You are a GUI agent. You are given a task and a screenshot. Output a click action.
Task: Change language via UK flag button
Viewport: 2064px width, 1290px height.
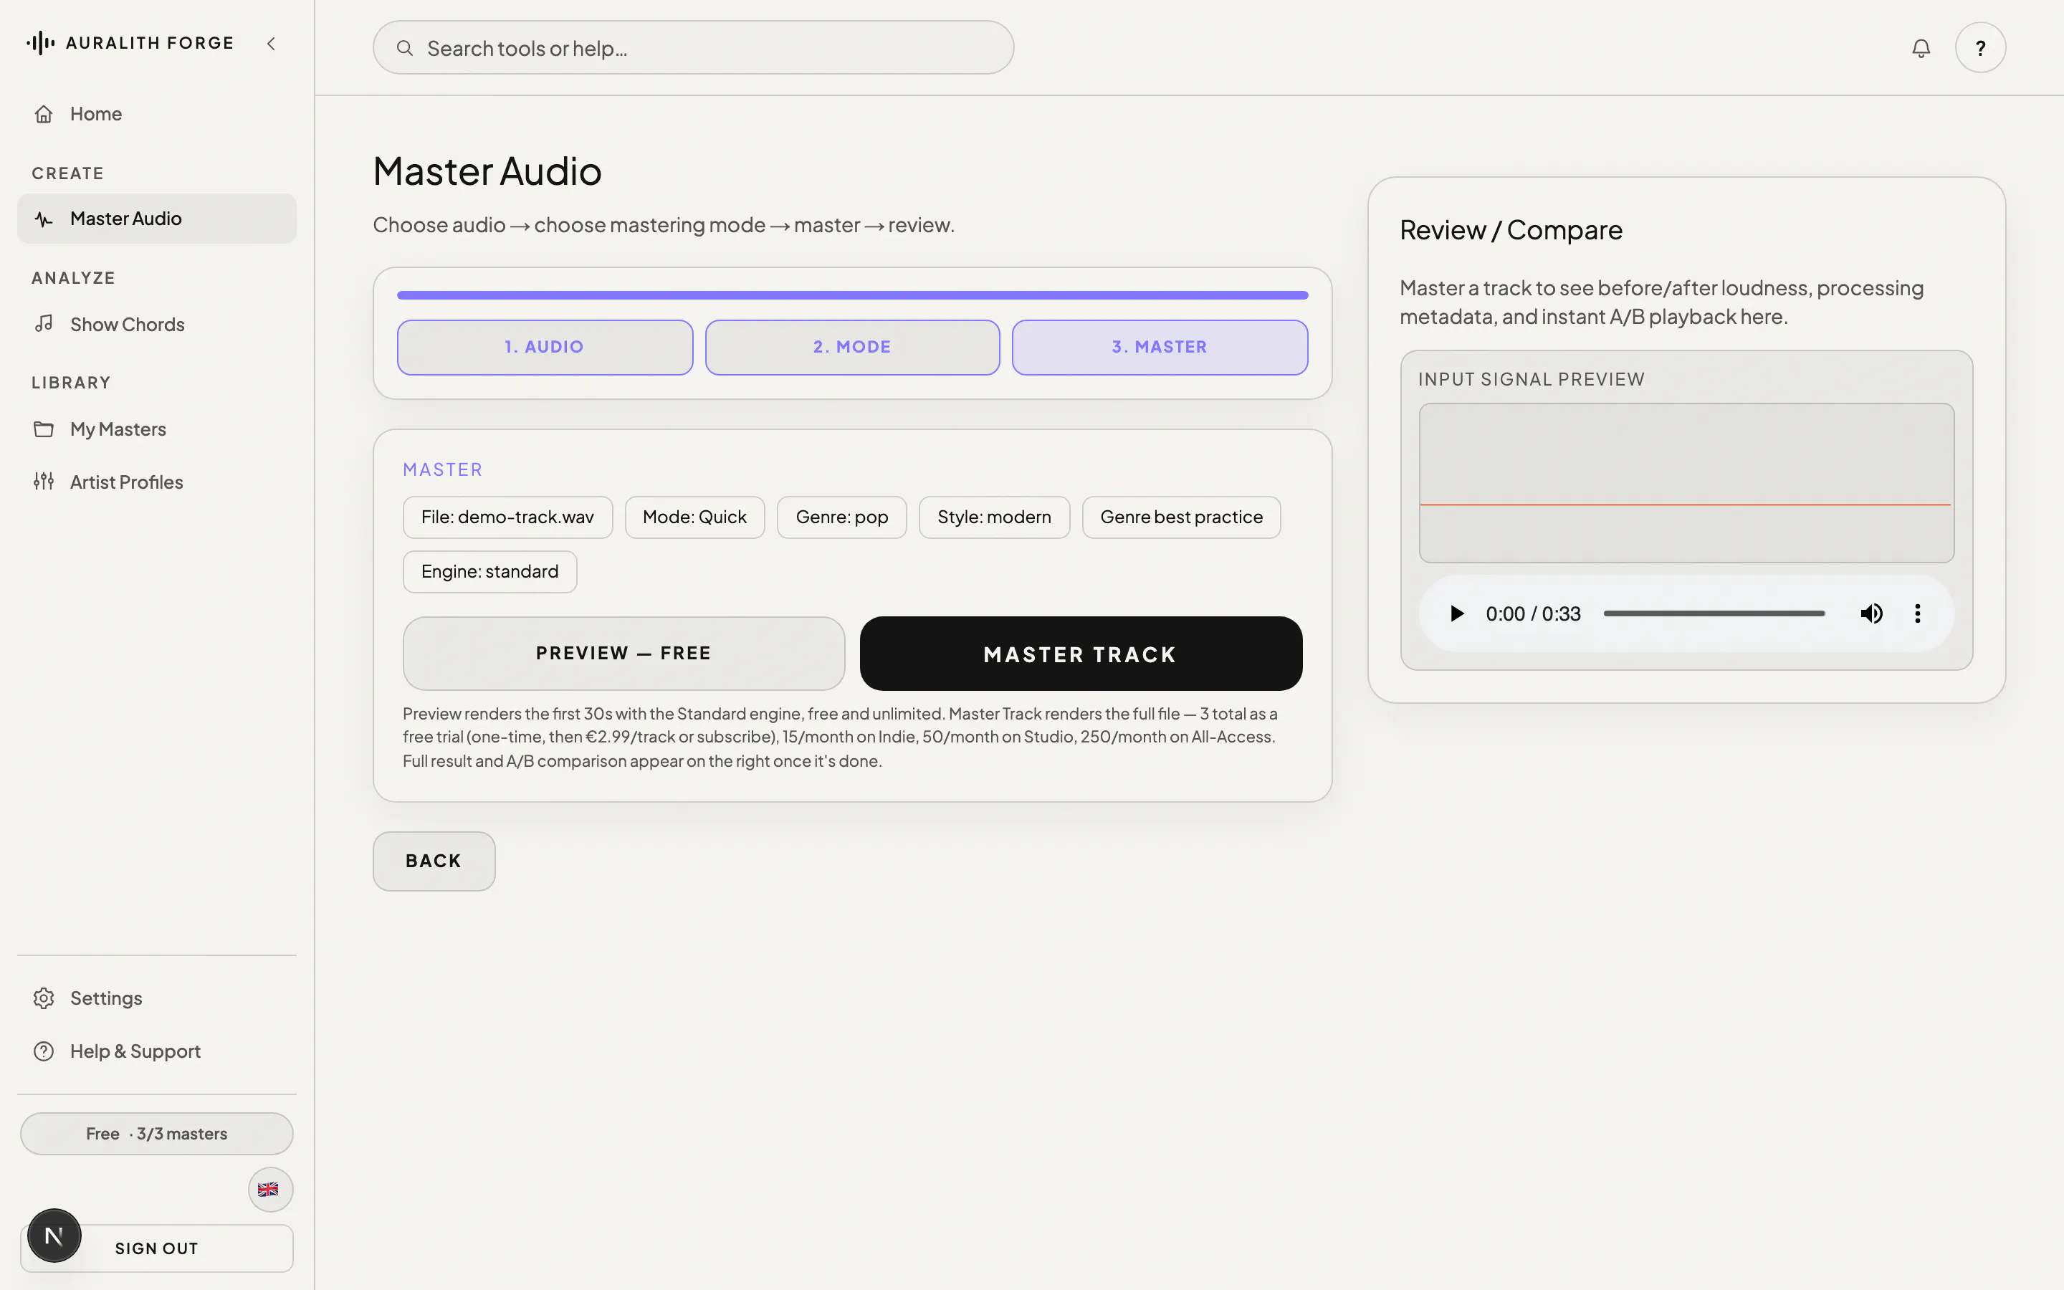pos(270,1190)
